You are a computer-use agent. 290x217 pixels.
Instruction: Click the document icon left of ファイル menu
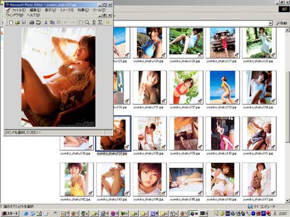8,10
